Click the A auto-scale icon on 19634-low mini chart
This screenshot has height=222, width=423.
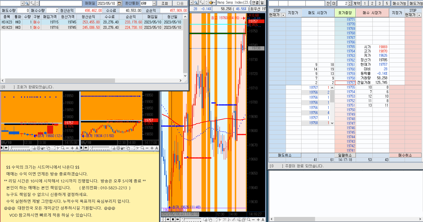click(157, 148)
